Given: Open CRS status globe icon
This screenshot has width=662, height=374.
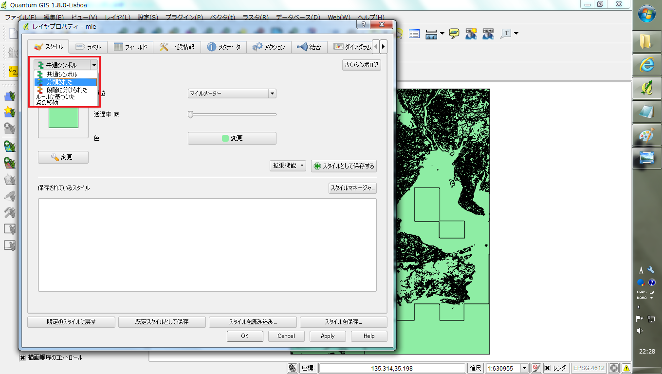Looking at the screenshot, I should coord(614,368).
